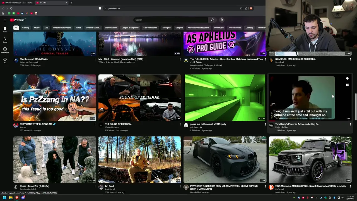Open Vekac - Beton Zna title link

point(35,186)
